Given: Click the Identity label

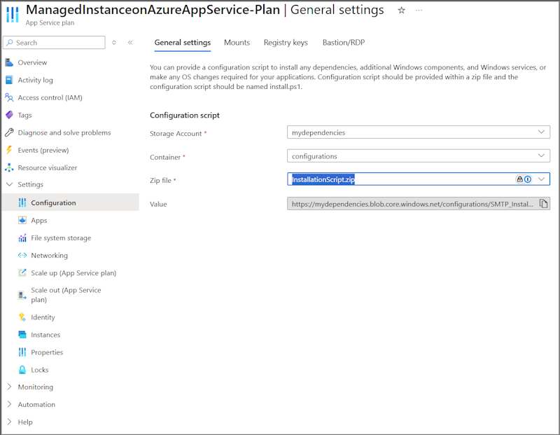Looking at the screenshot, I should pyautogui.click(x=43, y=317).
